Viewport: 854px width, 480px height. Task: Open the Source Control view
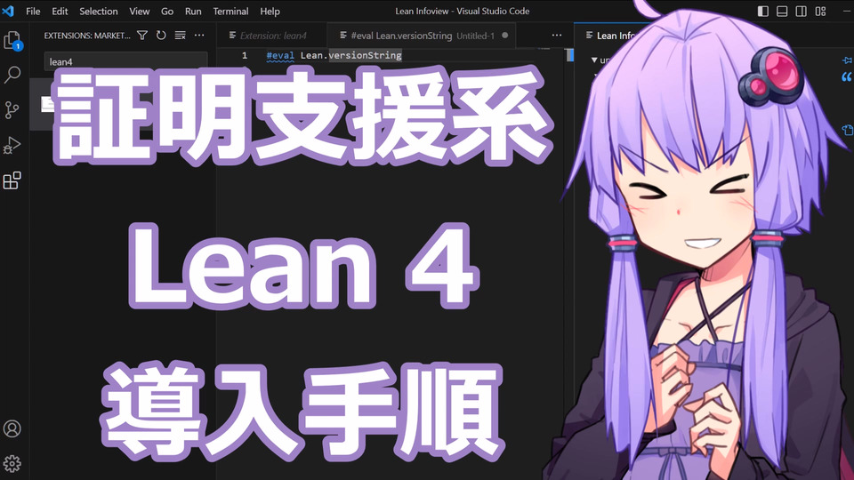[12, 110]
